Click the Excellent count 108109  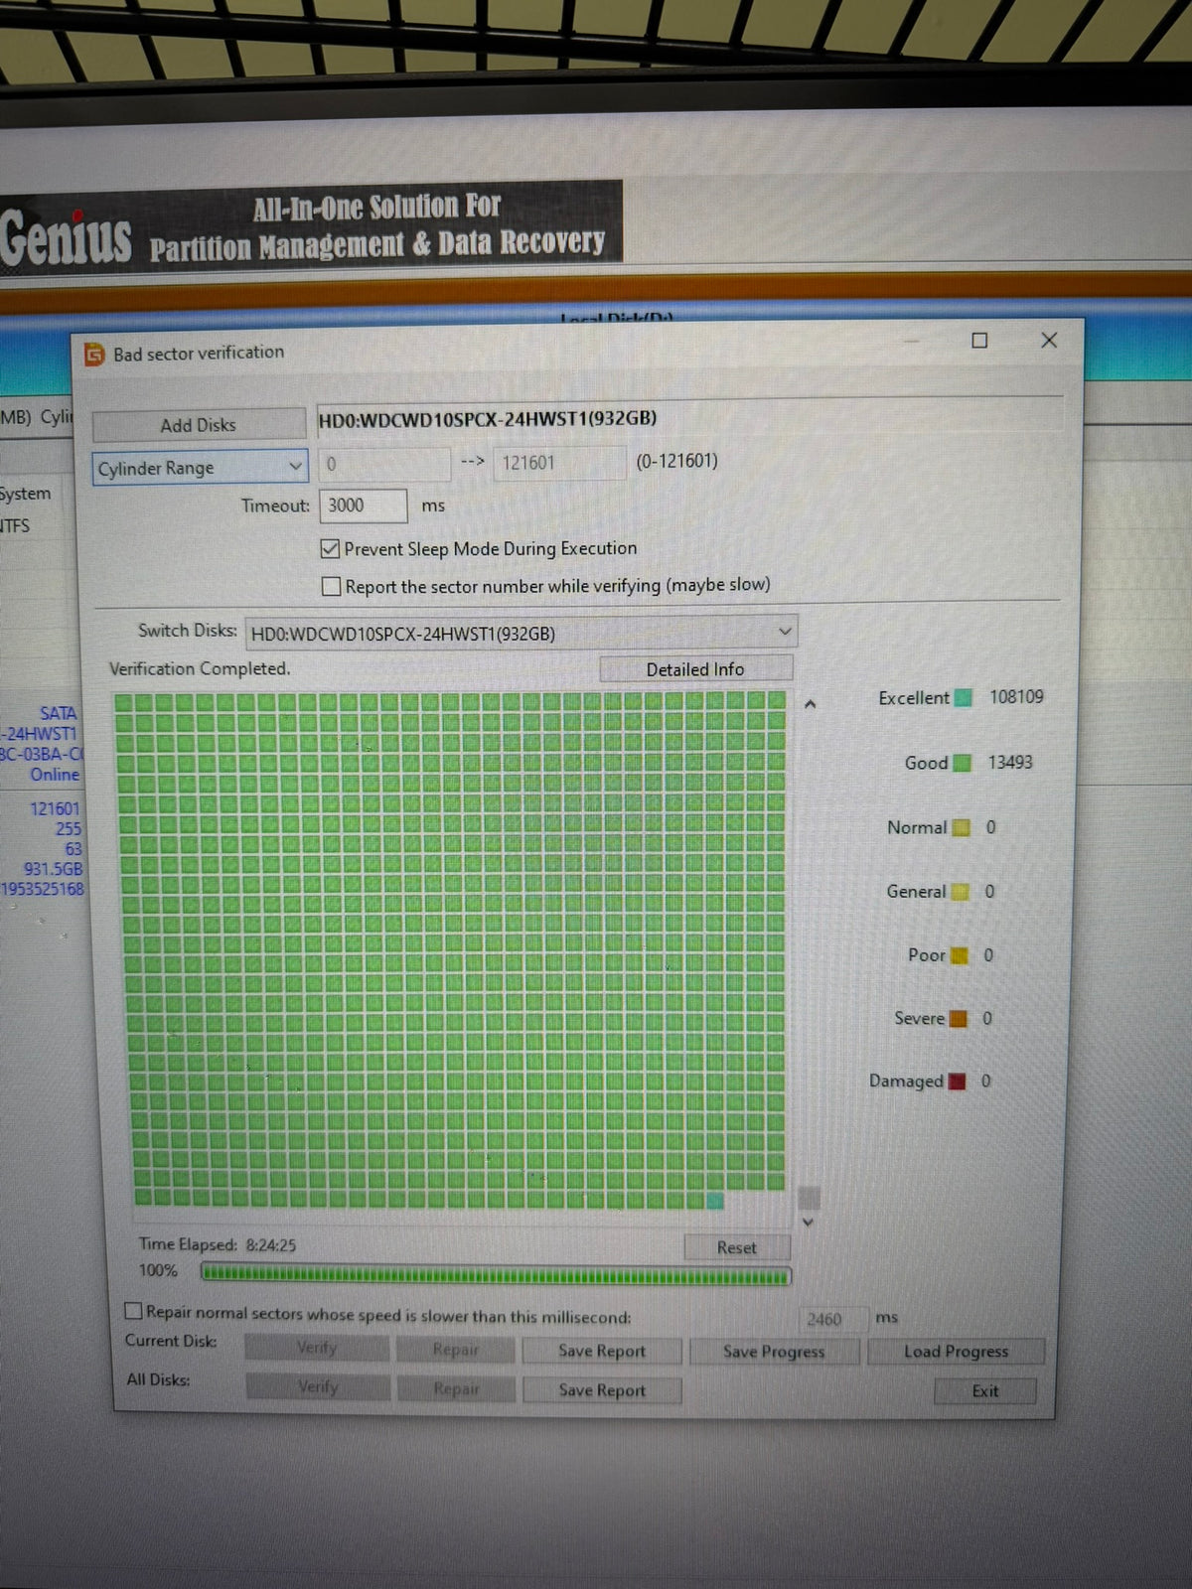[x=1016, y=697]
